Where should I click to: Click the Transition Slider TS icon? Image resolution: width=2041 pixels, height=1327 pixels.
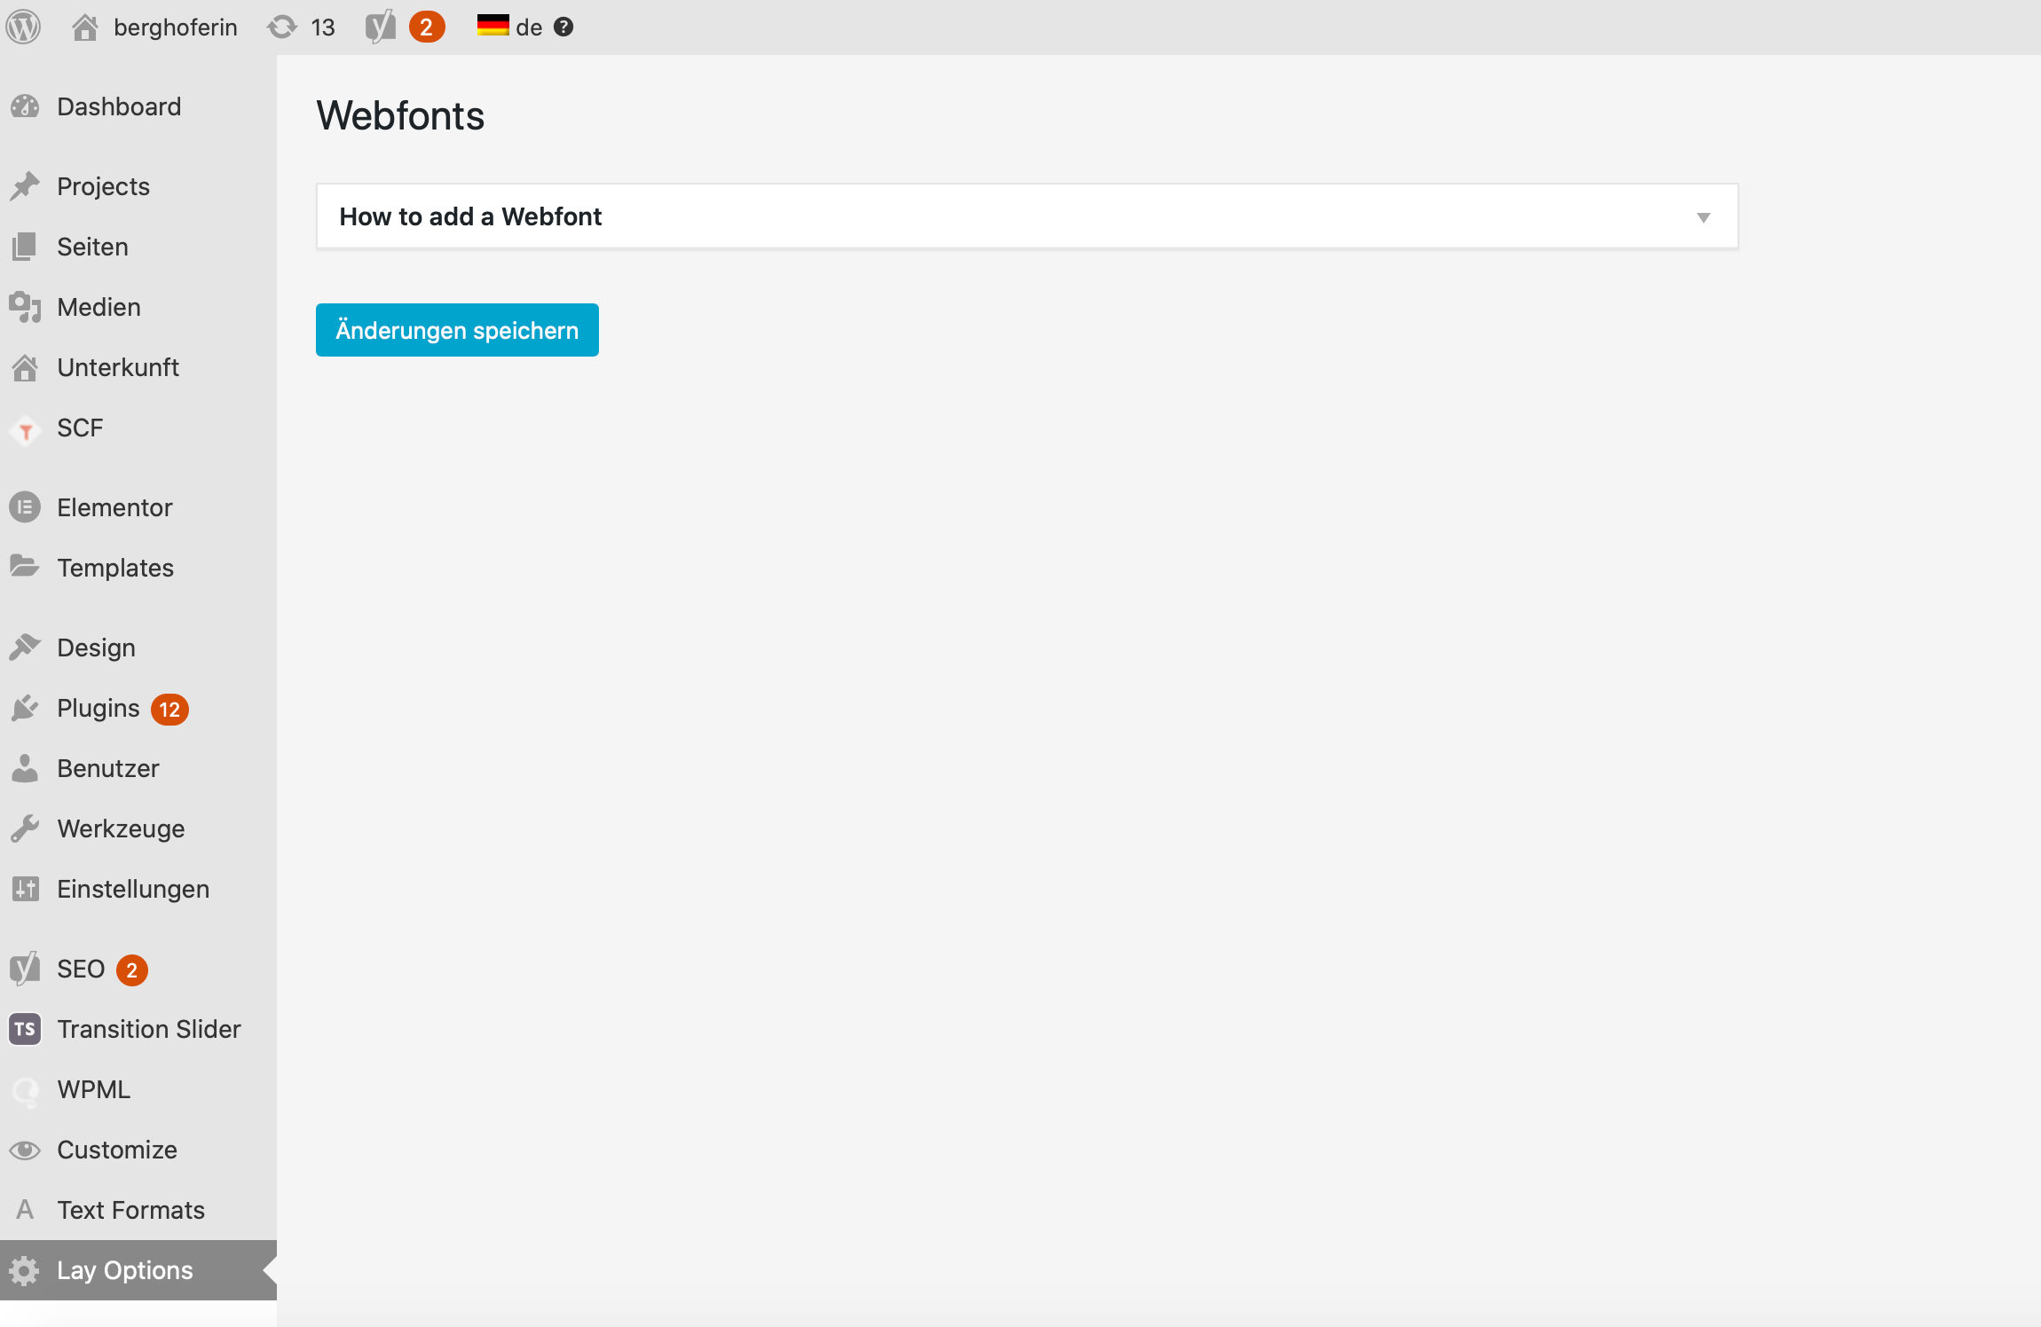(x=25, y=1029)
